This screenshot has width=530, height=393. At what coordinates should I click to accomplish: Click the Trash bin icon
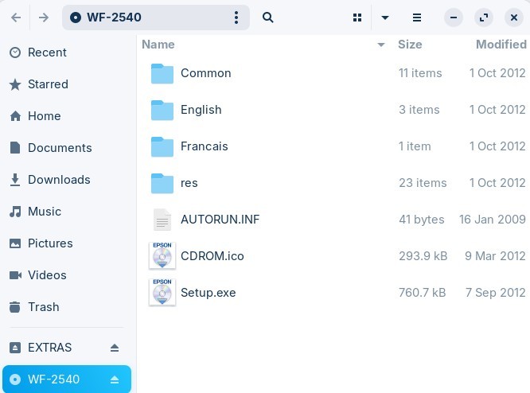point(15,307)
